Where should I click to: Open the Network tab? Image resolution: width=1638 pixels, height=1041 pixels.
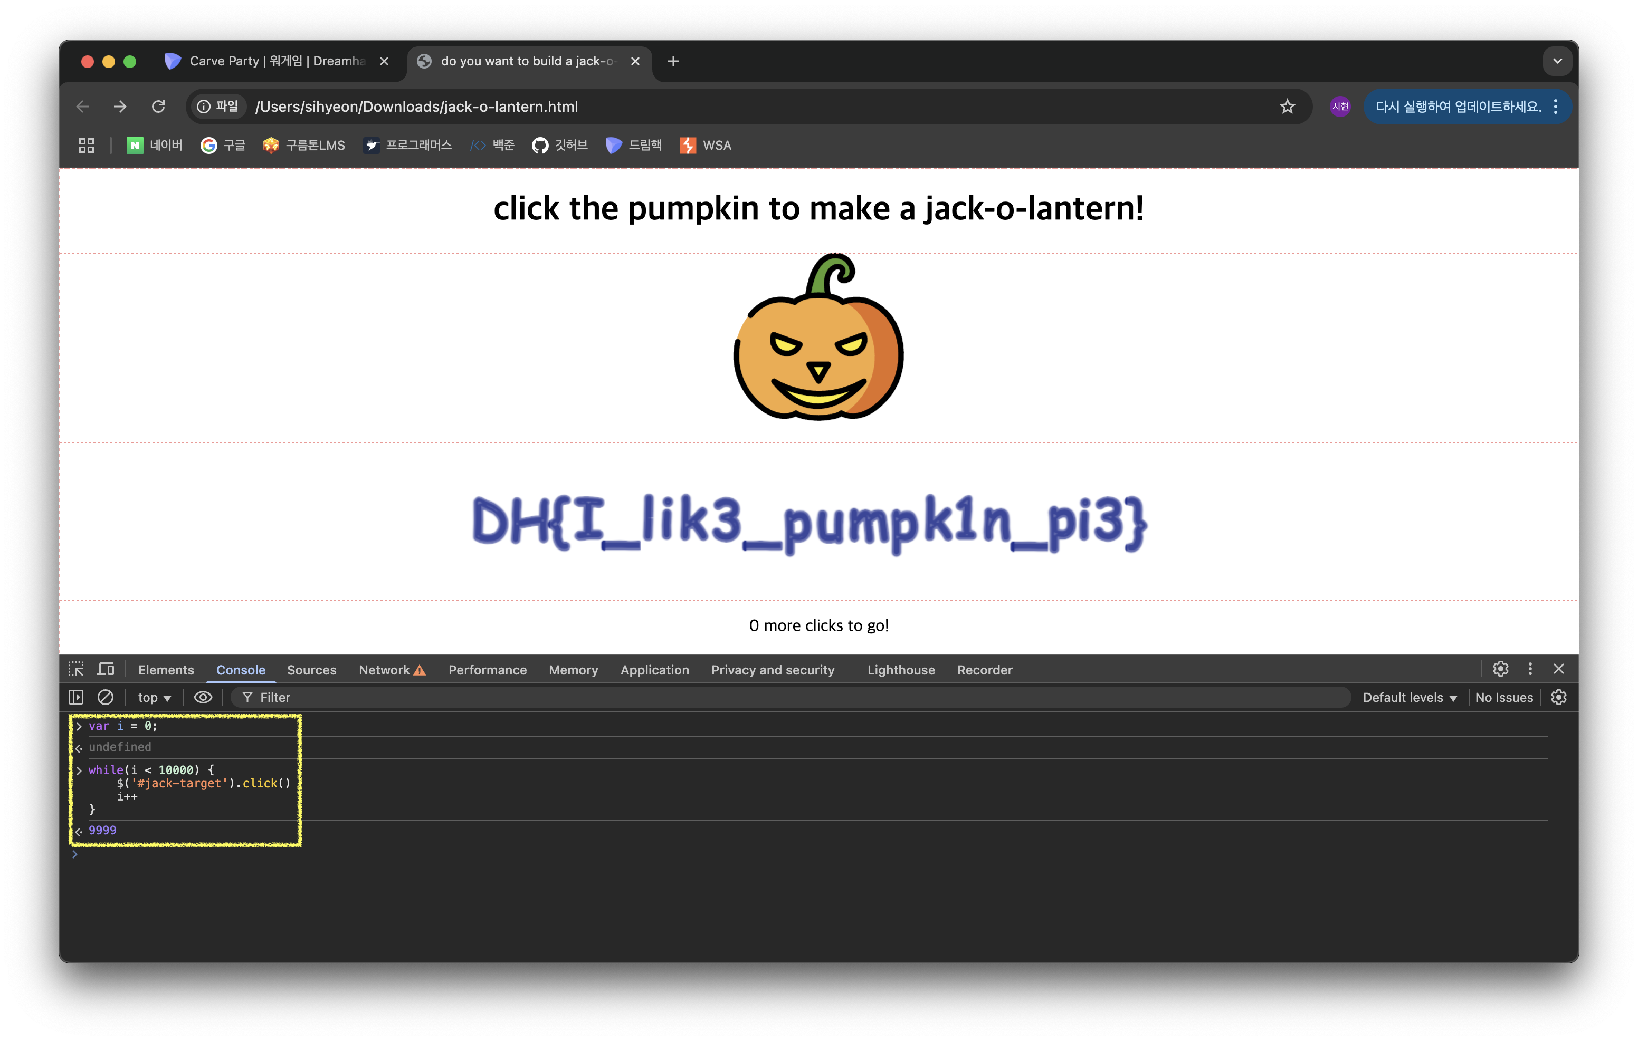pyautogui.click(x=384, y=670)
